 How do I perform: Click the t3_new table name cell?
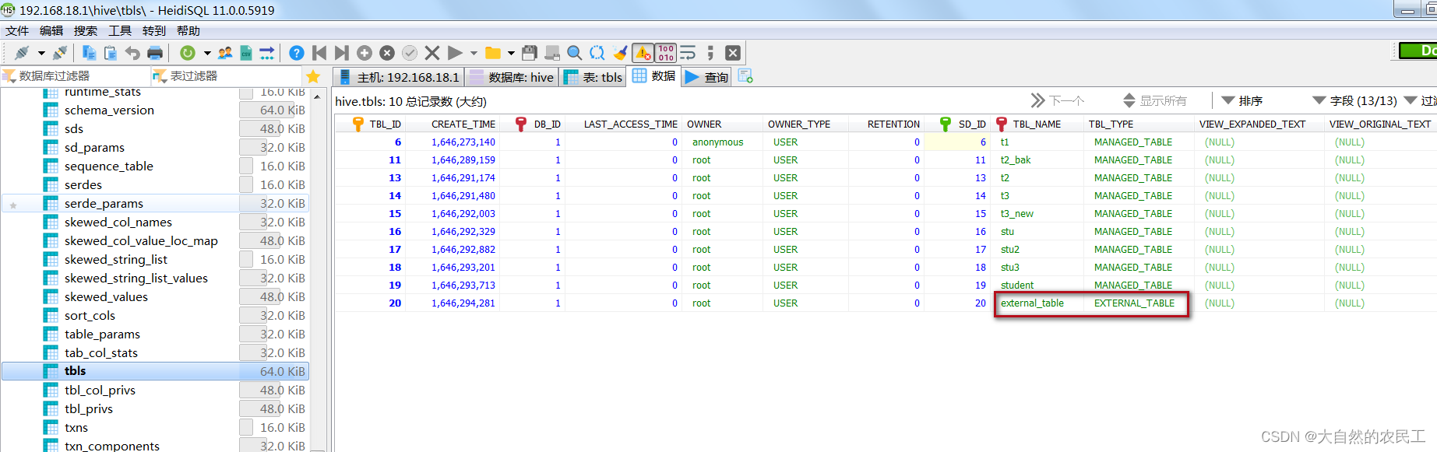coord(1038,214)
